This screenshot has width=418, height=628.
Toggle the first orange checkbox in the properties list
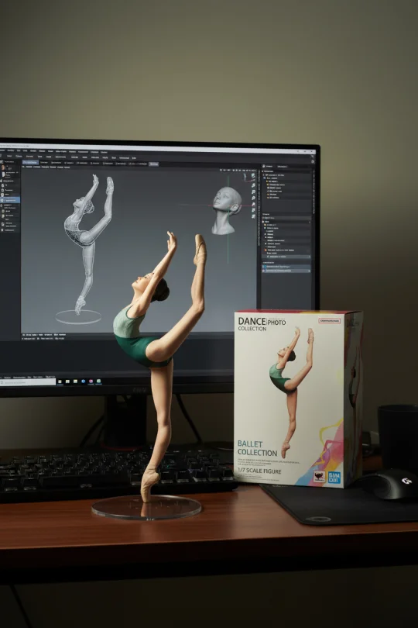266,225
